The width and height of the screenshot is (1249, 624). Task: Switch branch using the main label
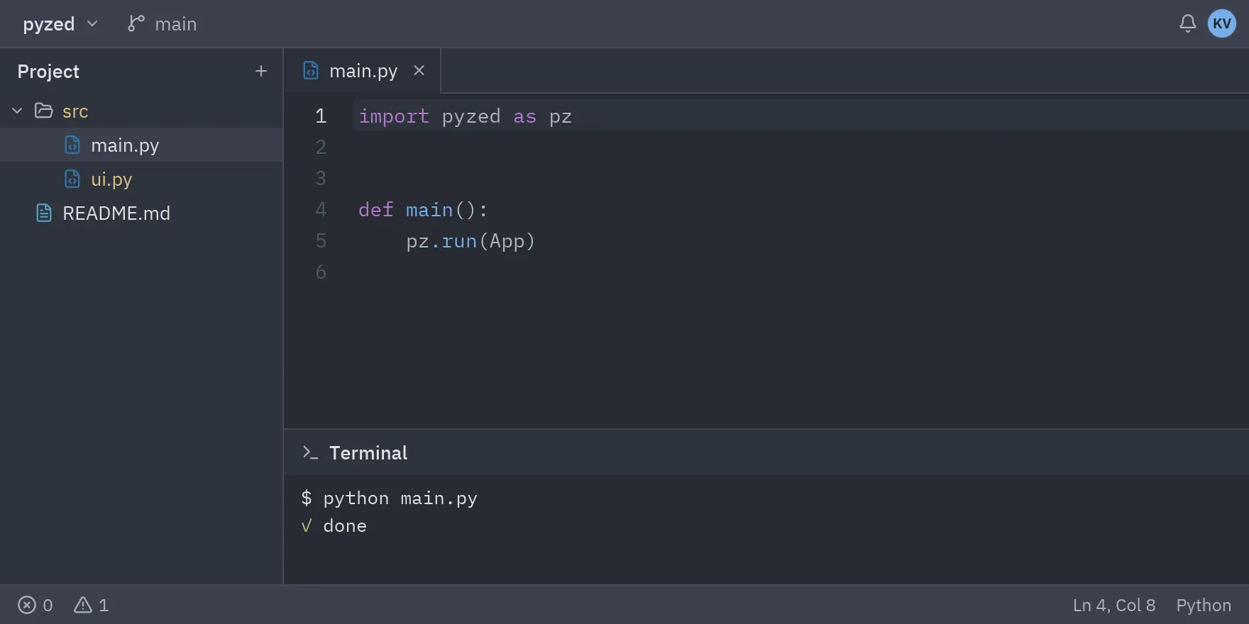[176, 24]
